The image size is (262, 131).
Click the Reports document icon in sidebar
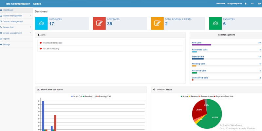point(1,39)
